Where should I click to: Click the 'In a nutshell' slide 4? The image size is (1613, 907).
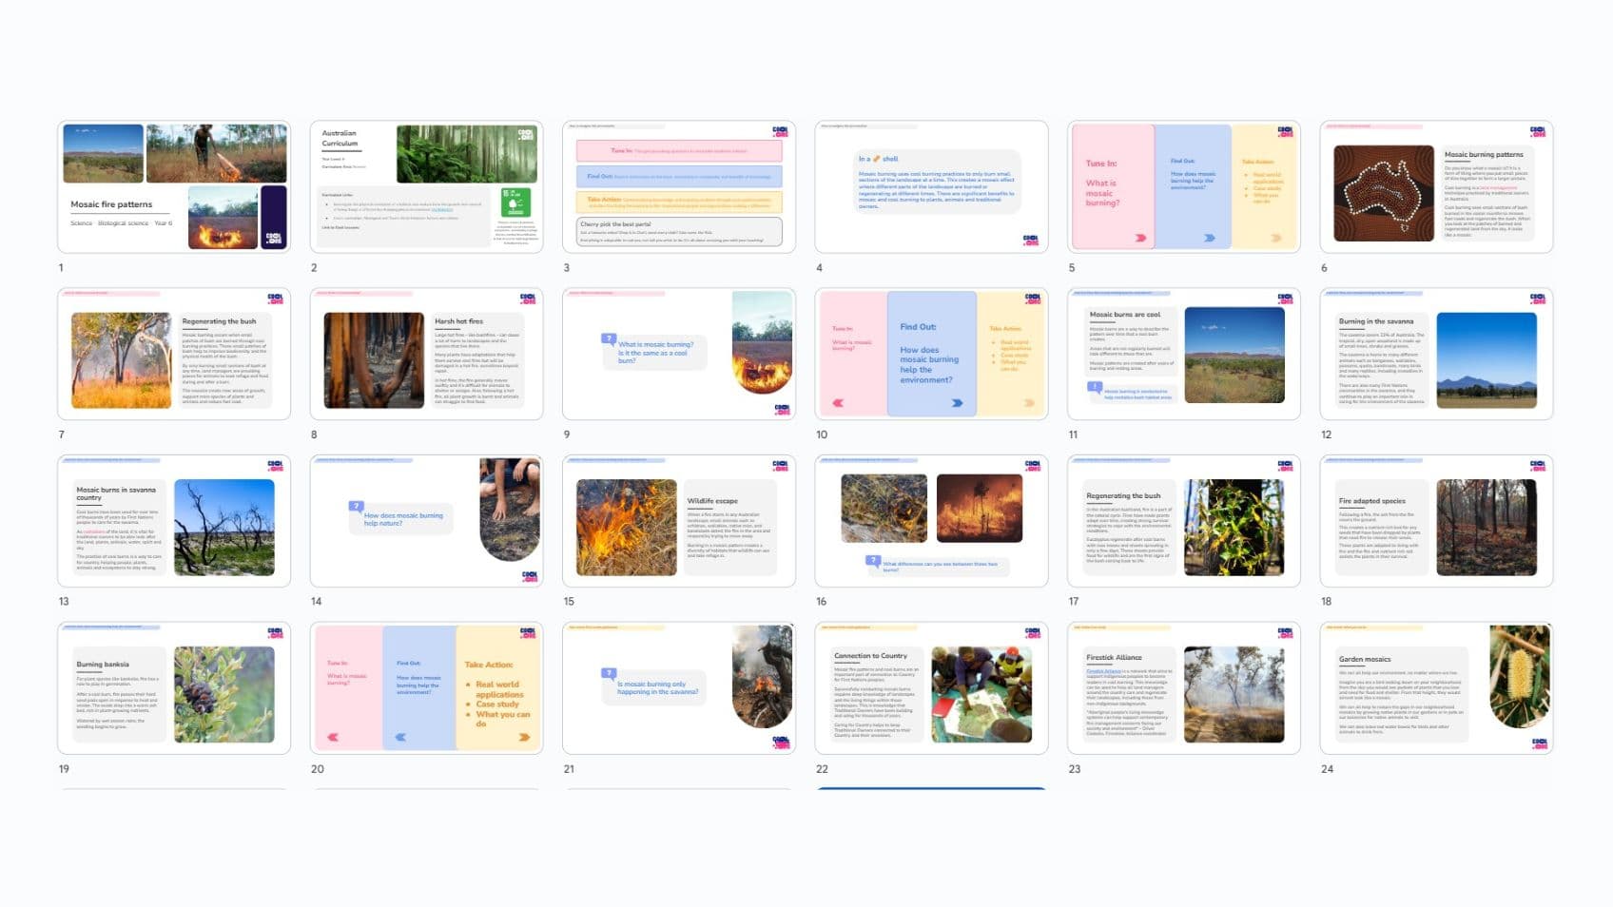(931, 186)
